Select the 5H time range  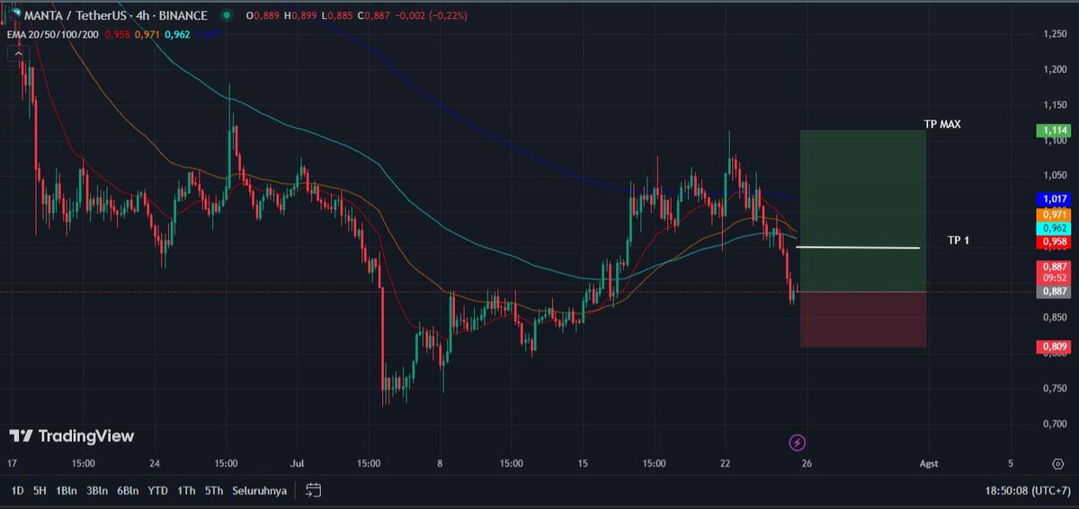point(40,491)
